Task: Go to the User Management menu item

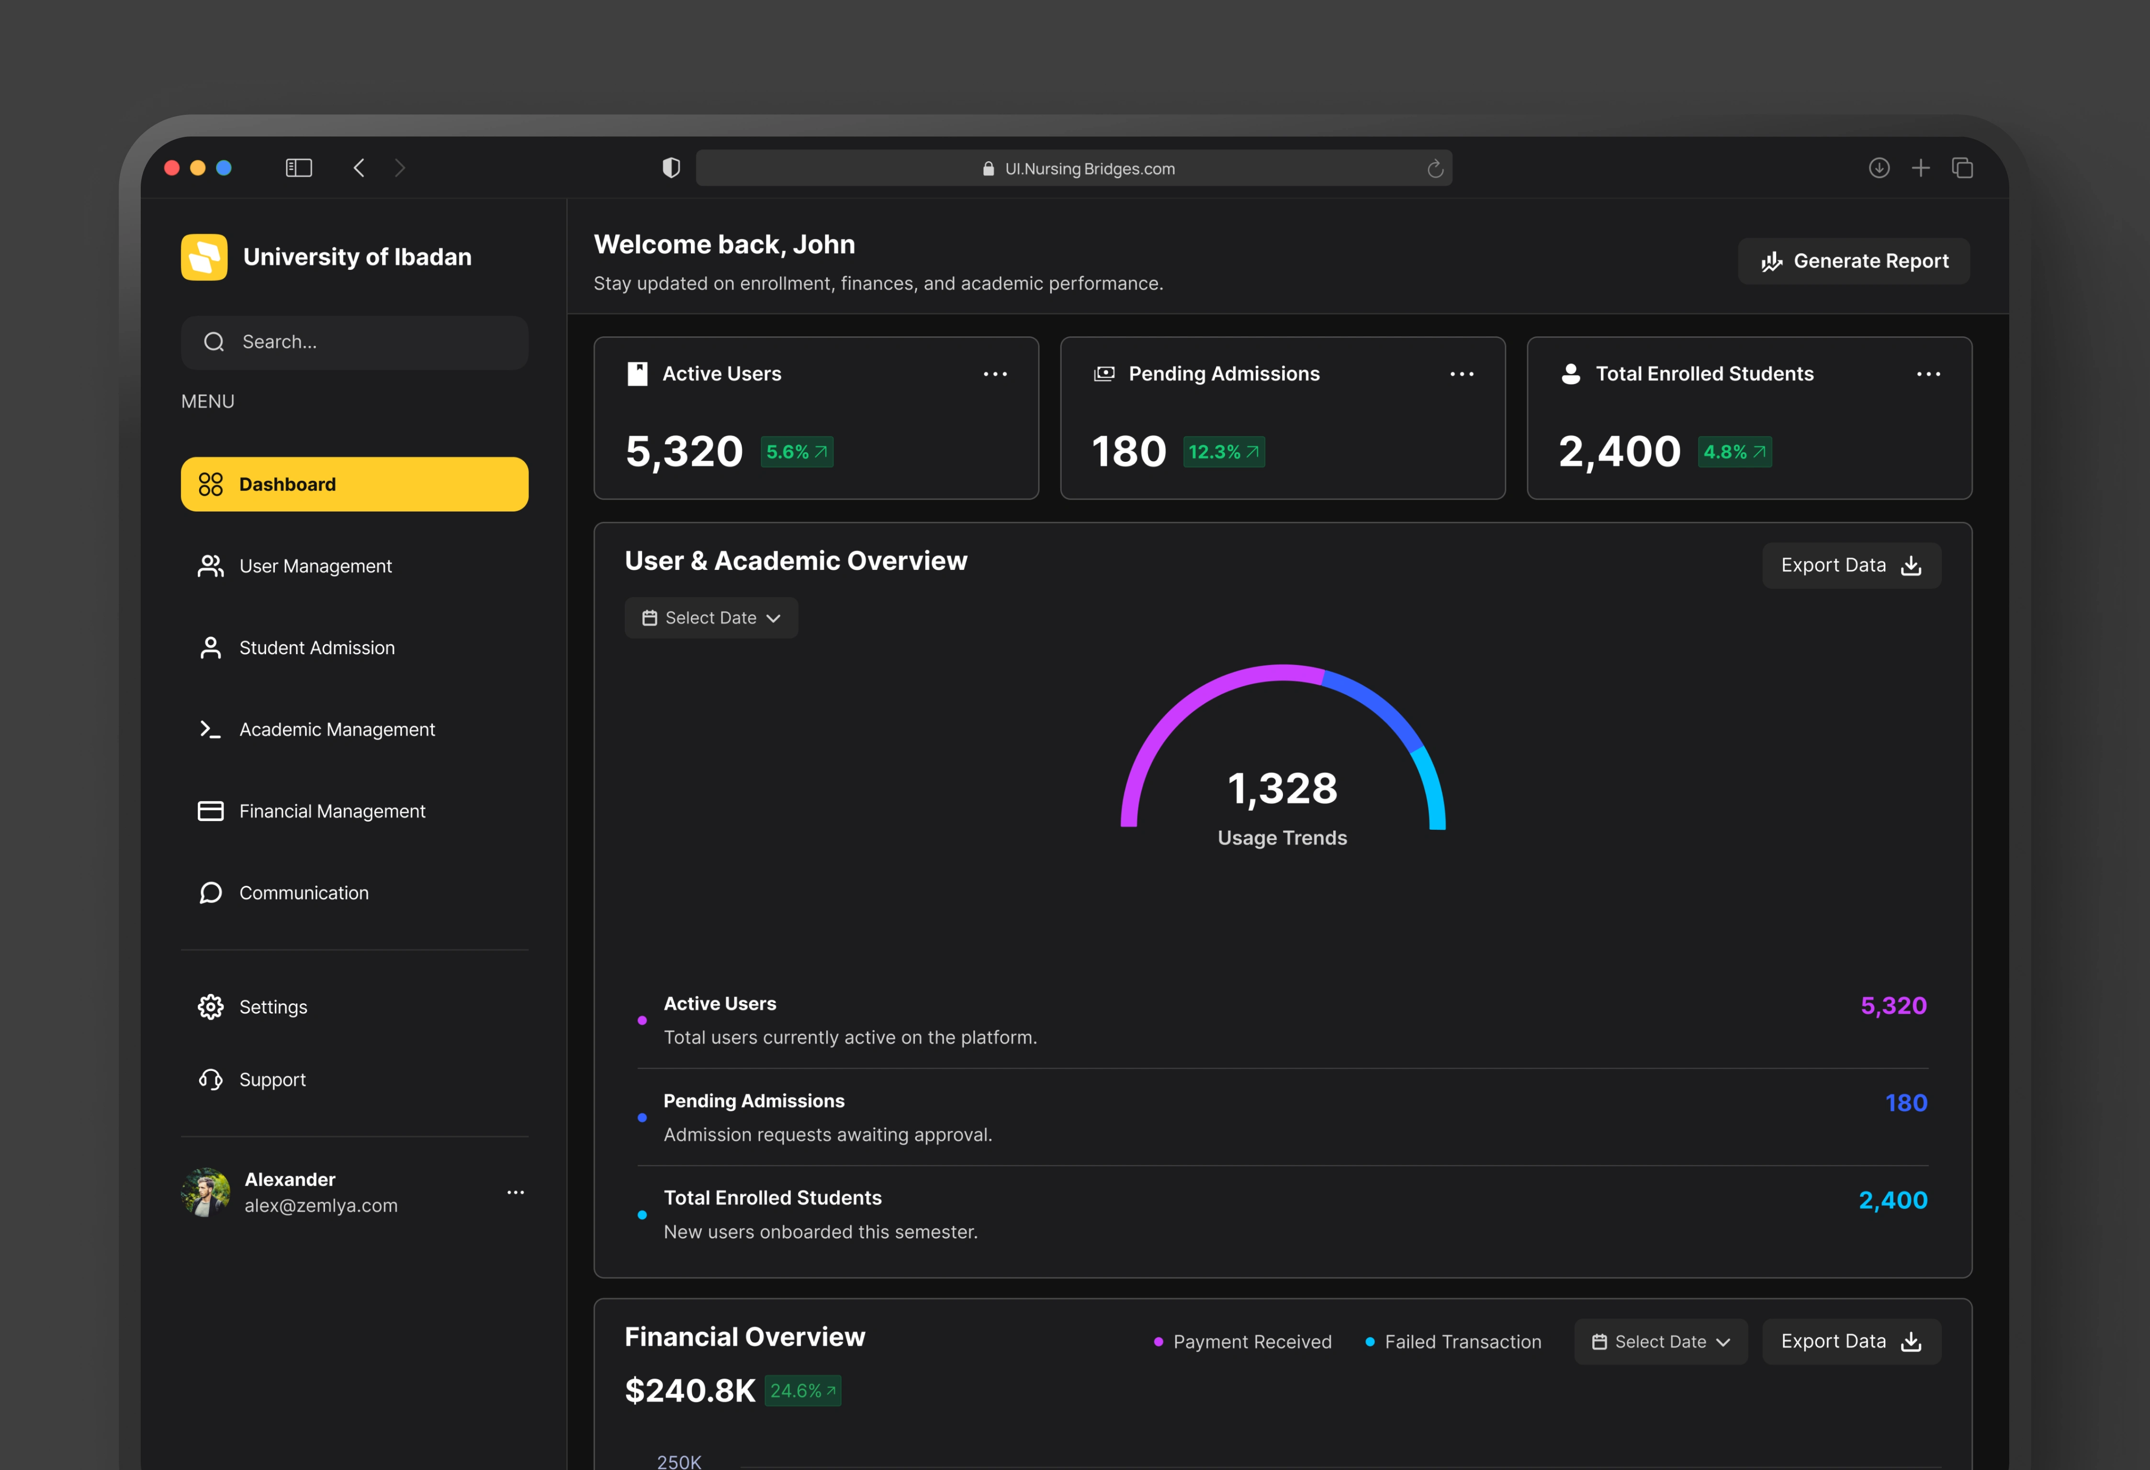Action: (x=315, y=566)
